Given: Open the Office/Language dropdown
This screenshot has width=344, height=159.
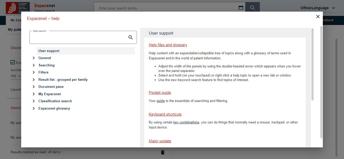Looking at the screenshot, I should tap(318, 8).
